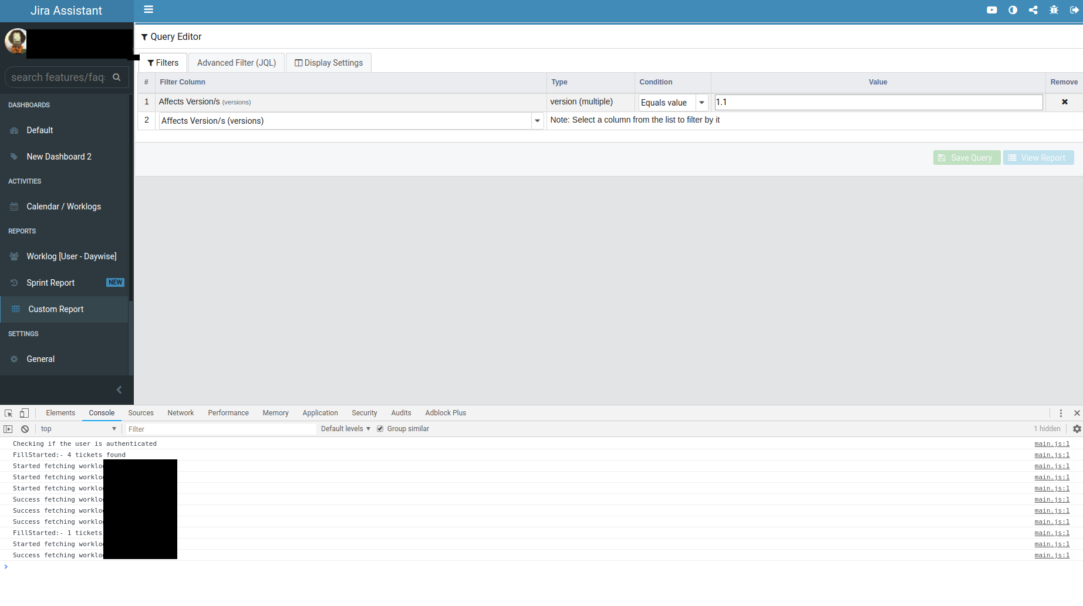The image size is (1083, 606).
Task: Toggle the hamburger sidebar menu icon
Action: pos(149,9)
